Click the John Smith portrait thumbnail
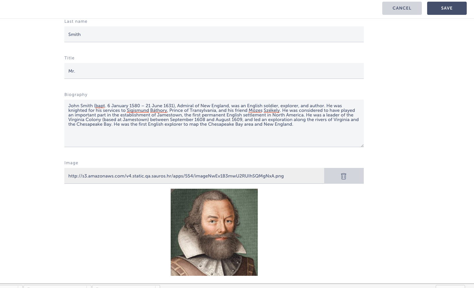 214,232
